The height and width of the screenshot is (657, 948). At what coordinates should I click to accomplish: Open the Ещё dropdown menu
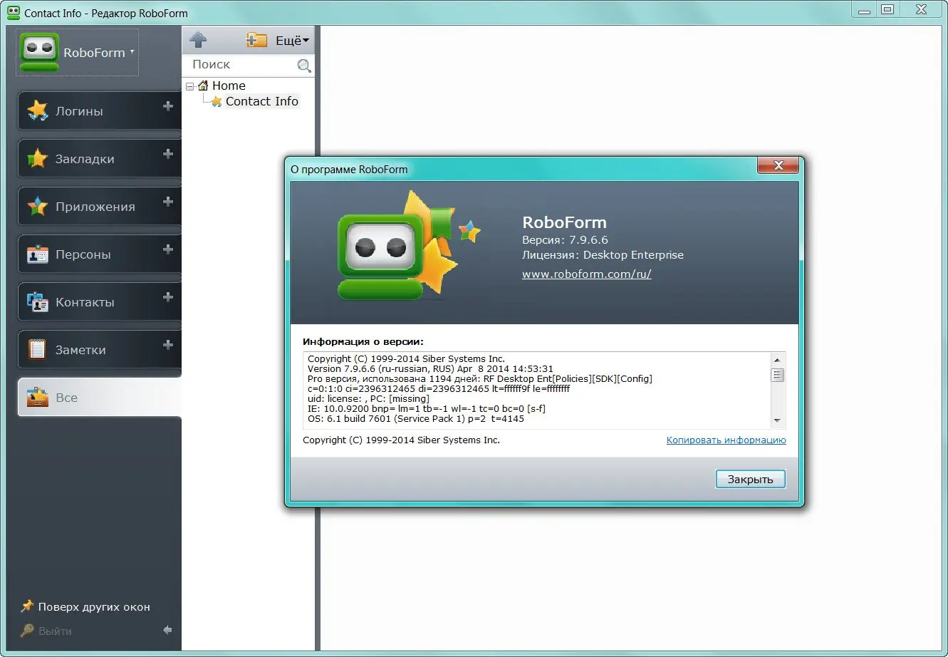tap(292, 41)
